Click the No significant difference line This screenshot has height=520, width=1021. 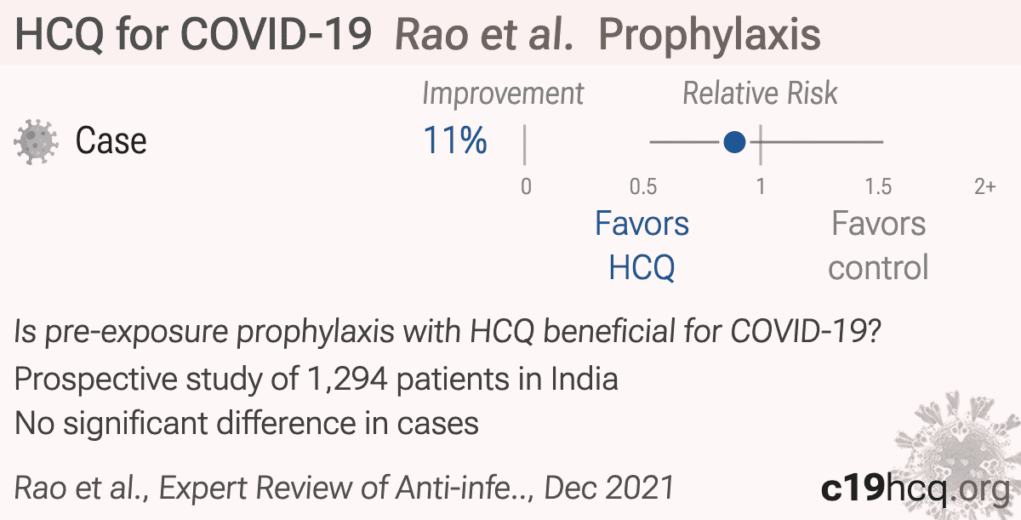pyautogui.click(x=247, y=423)
